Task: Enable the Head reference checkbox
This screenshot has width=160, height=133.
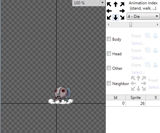Action: click(109, 54)
